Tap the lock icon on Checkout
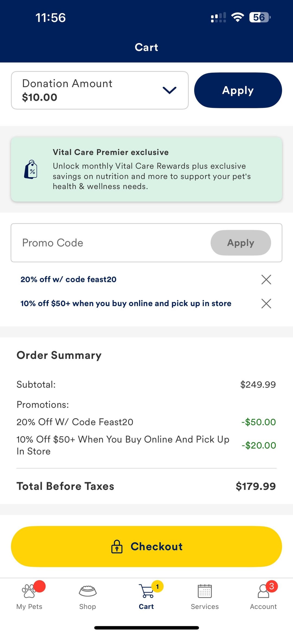Viewport: 293px width, 635px height. (x=117, y=546)
